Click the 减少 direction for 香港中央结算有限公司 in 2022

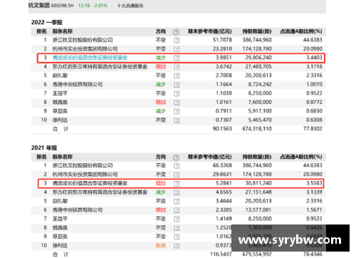click(x=161, y=84)
